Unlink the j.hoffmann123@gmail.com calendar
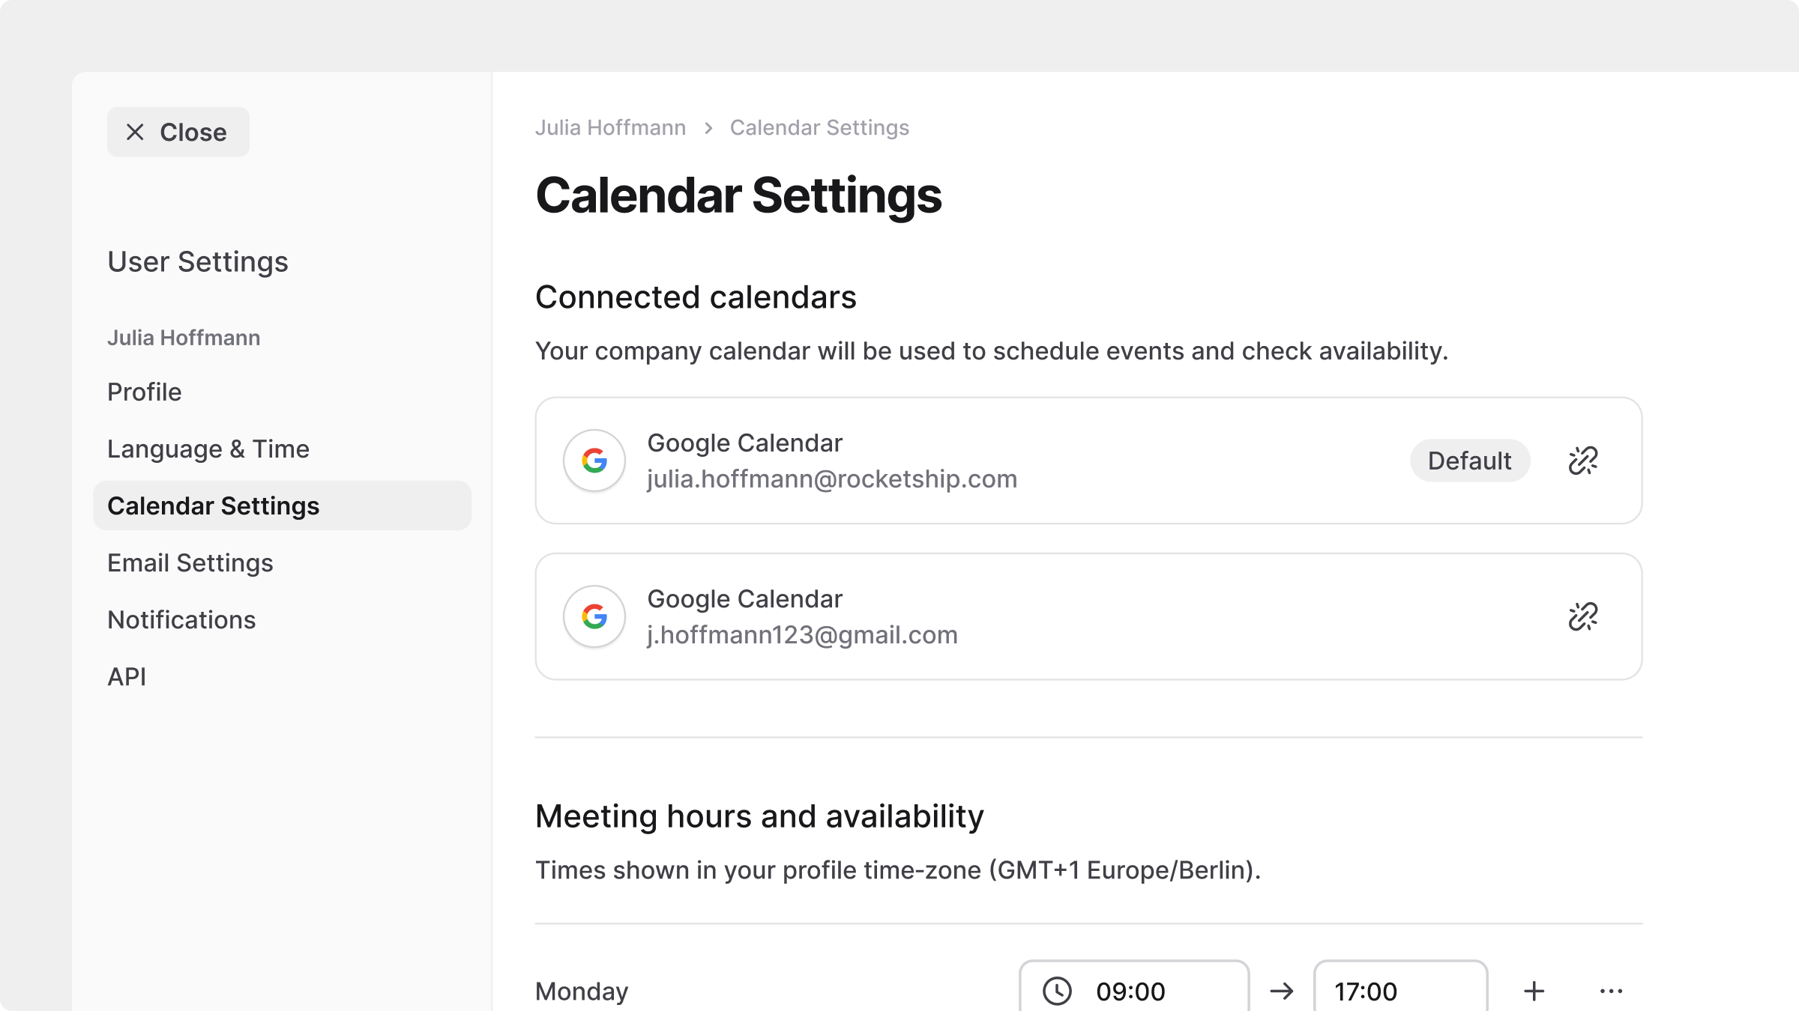 pos(1582,616)
